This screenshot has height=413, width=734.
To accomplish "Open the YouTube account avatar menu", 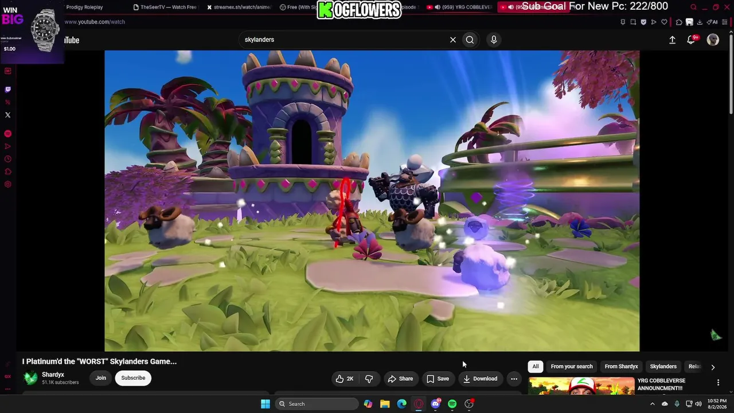I will pos(713,40).
